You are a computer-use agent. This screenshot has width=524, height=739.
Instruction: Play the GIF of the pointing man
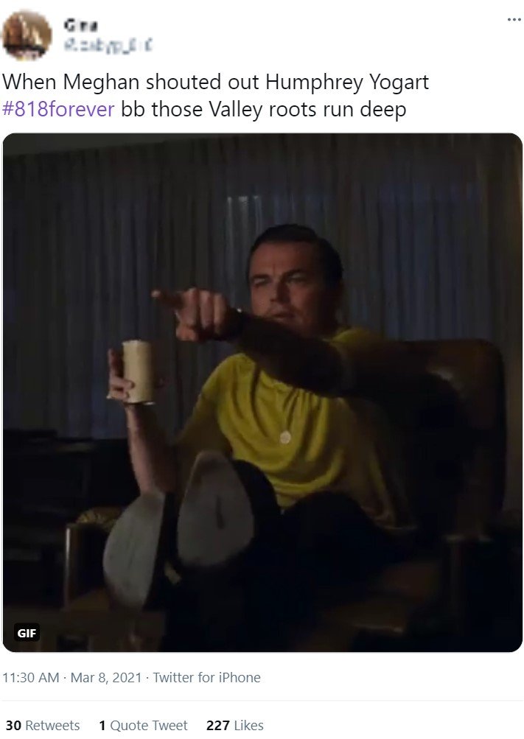(x=262, y=393)
